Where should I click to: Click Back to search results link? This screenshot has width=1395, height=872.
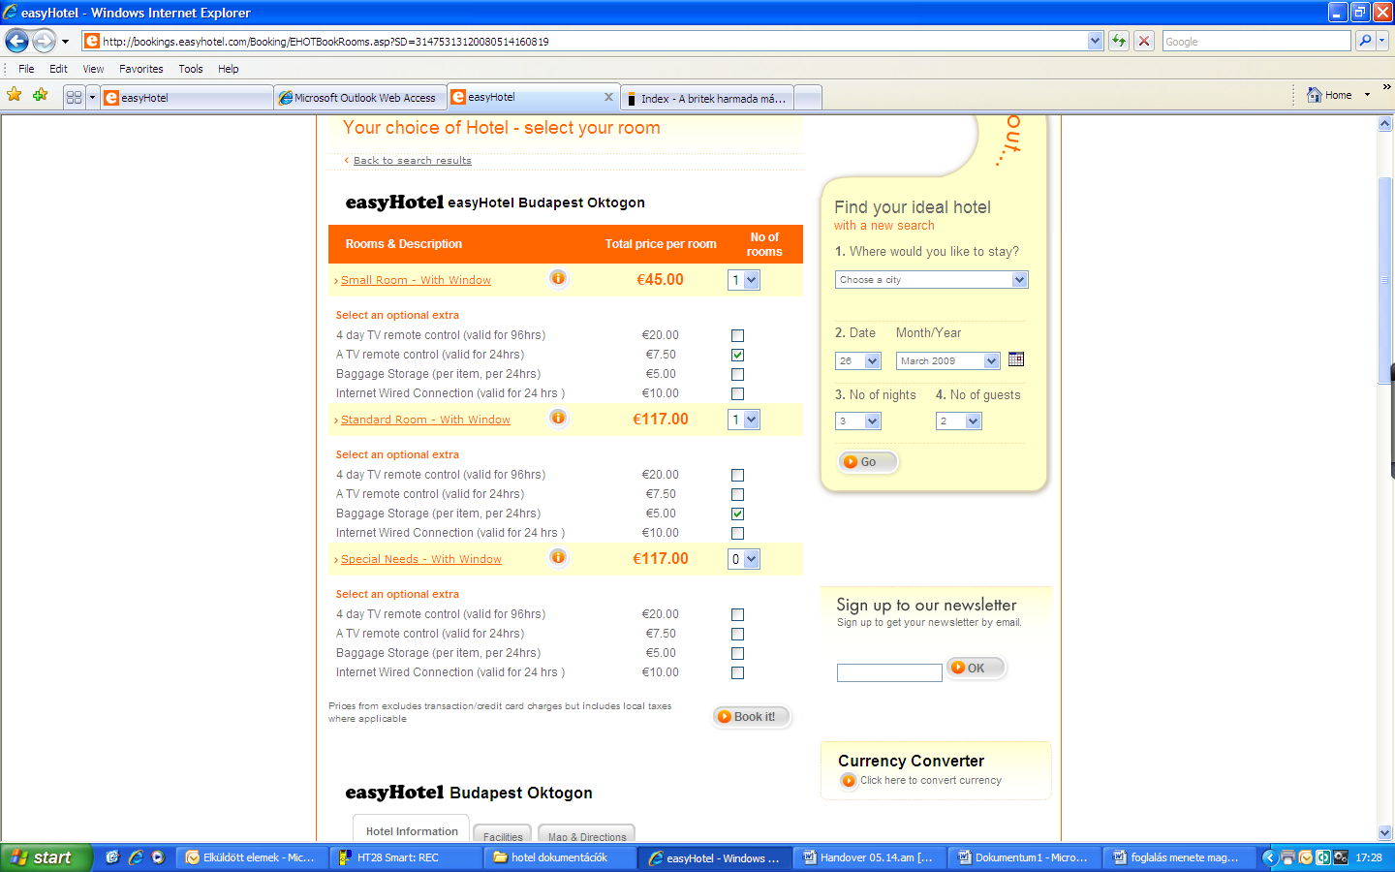[412, 161]
